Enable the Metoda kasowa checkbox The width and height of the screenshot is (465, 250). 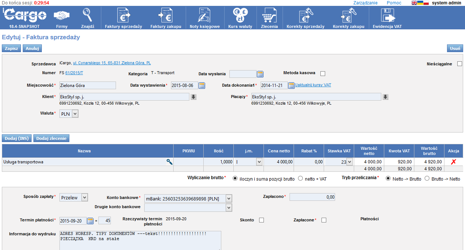[323, 73]
